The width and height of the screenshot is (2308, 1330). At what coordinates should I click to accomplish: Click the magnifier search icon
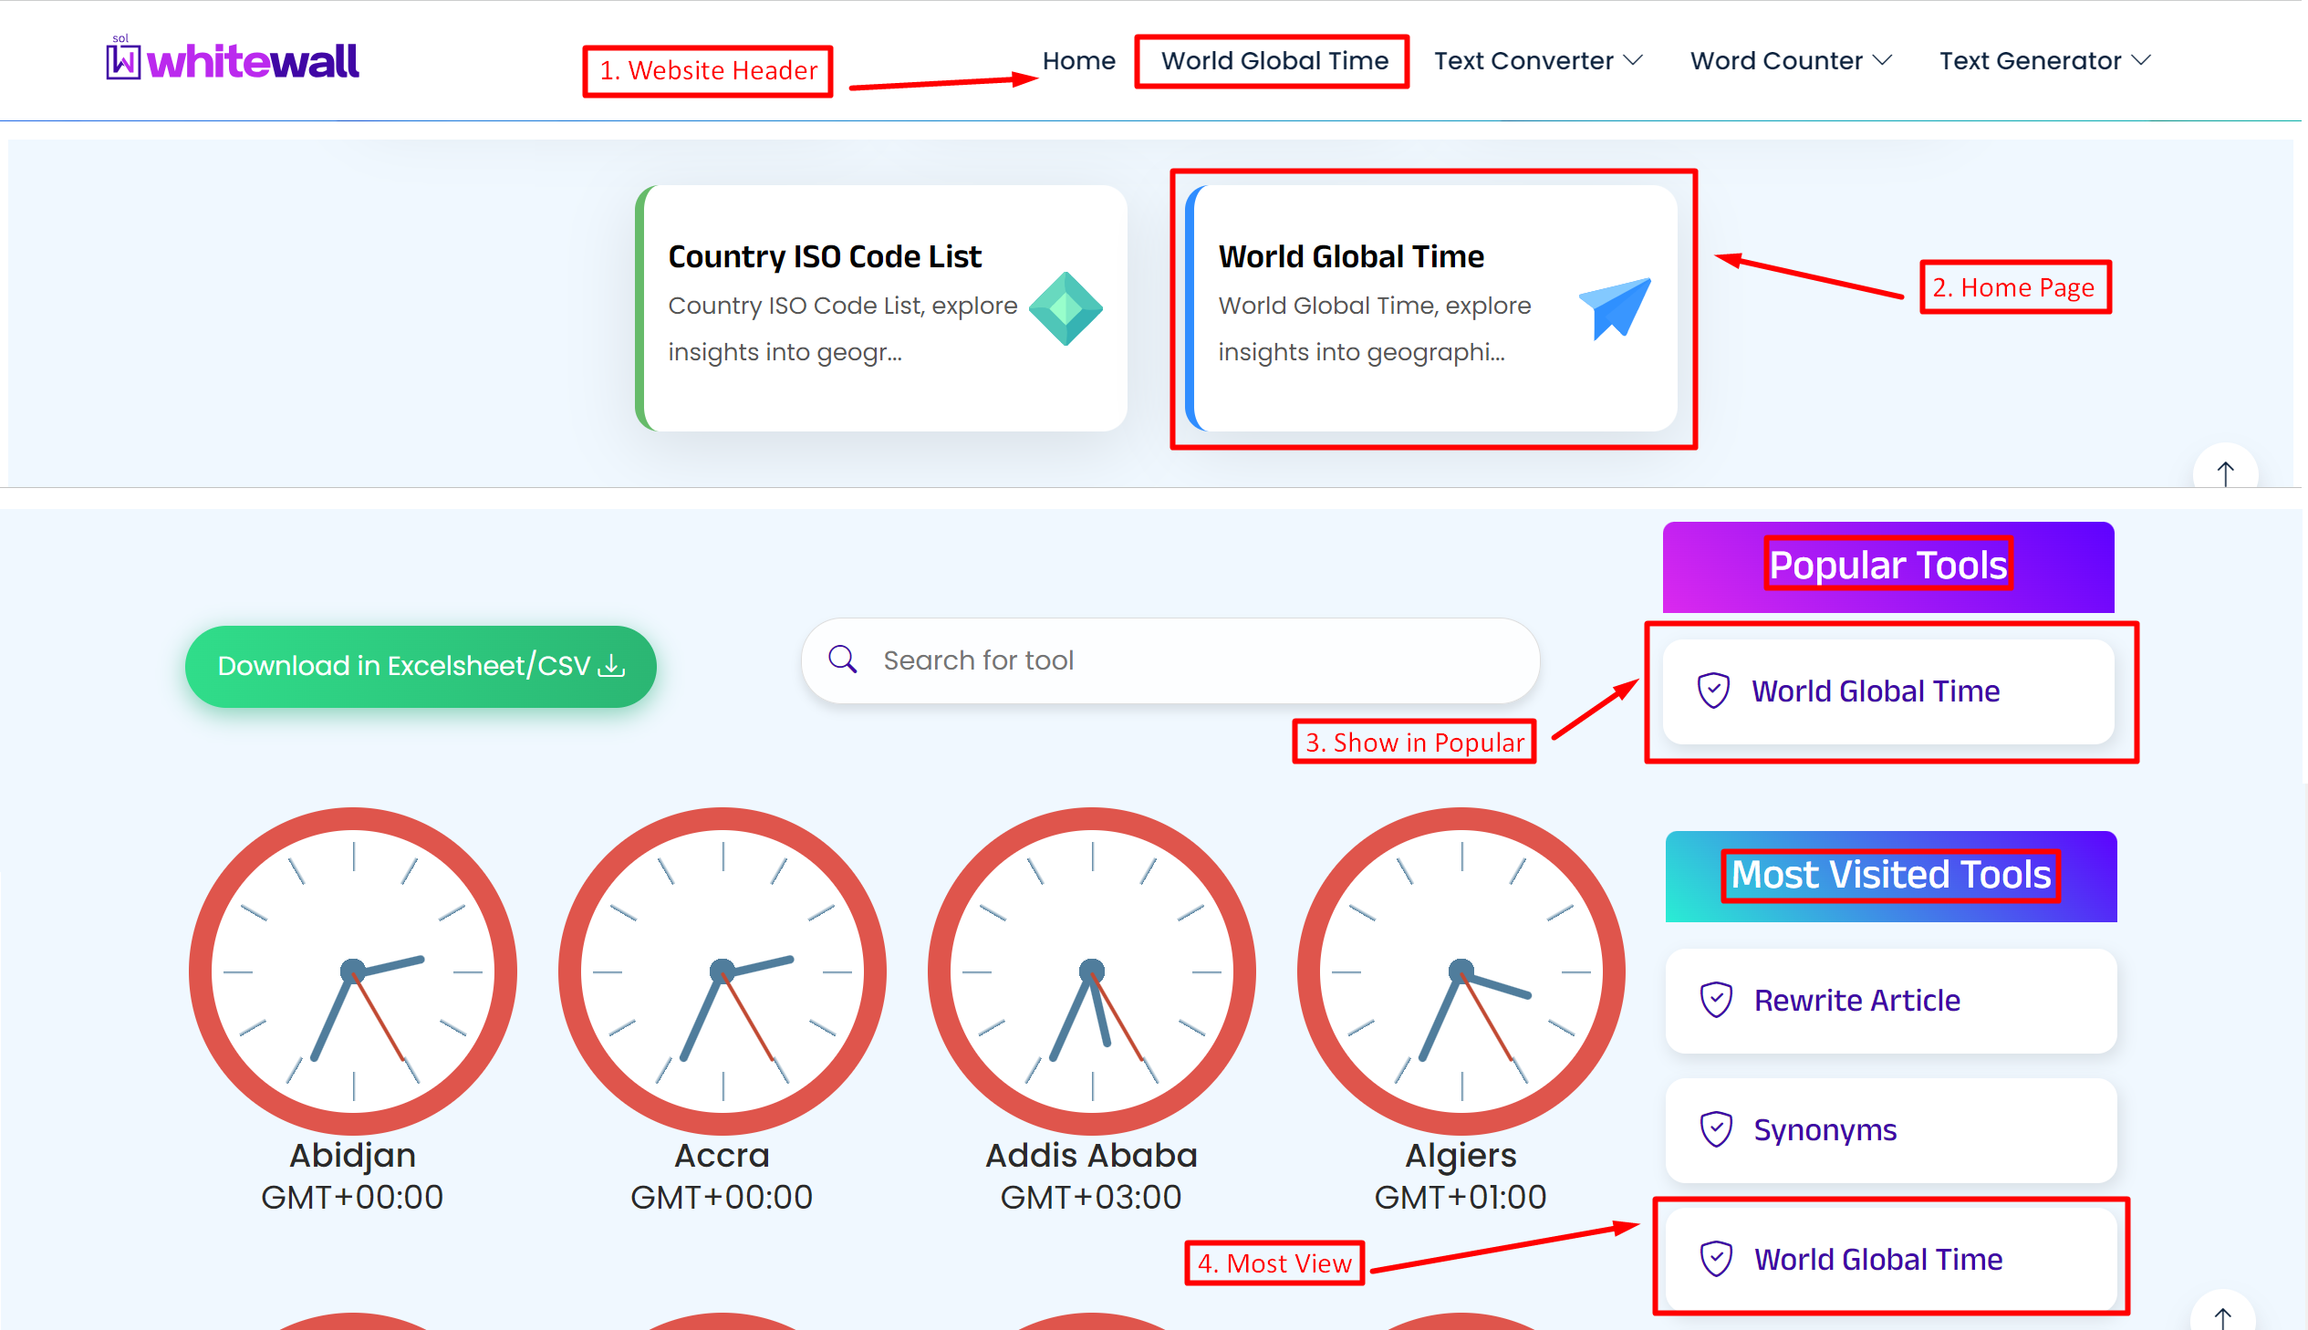coord(842,660)
